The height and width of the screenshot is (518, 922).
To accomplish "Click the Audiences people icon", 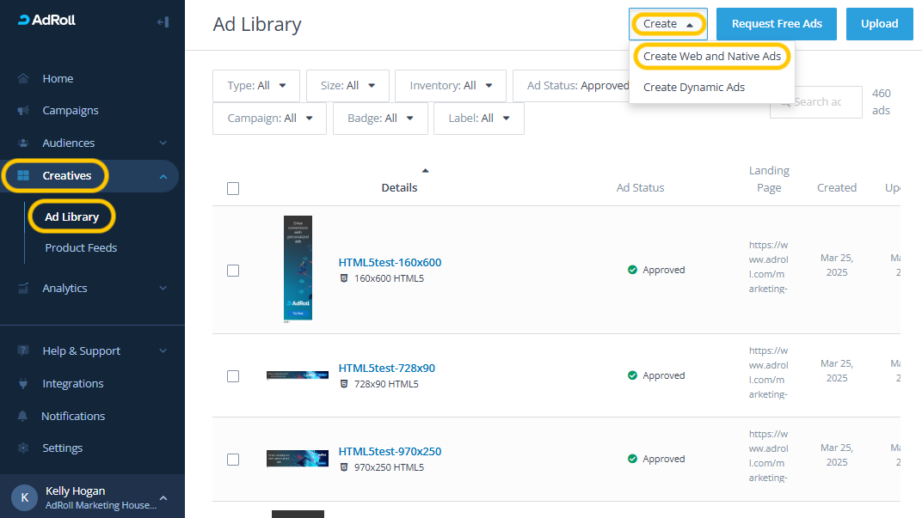I will 23,143.
